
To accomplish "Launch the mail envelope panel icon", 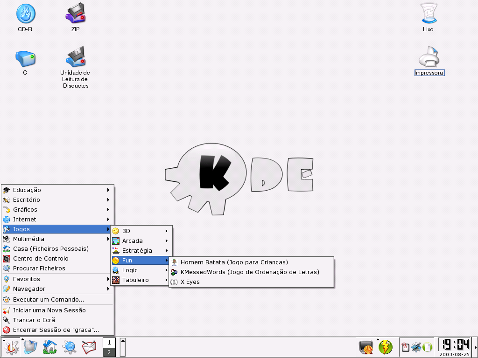I will 89,347.
